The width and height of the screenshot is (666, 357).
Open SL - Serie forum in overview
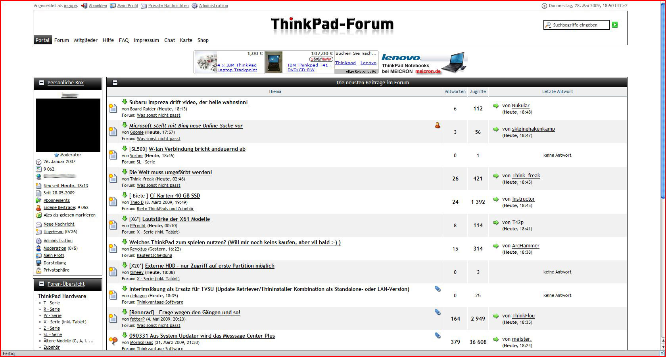click(x=53, y=334)
